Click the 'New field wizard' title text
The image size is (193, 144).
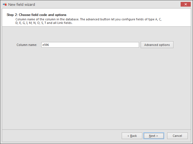tap(22, 5)
